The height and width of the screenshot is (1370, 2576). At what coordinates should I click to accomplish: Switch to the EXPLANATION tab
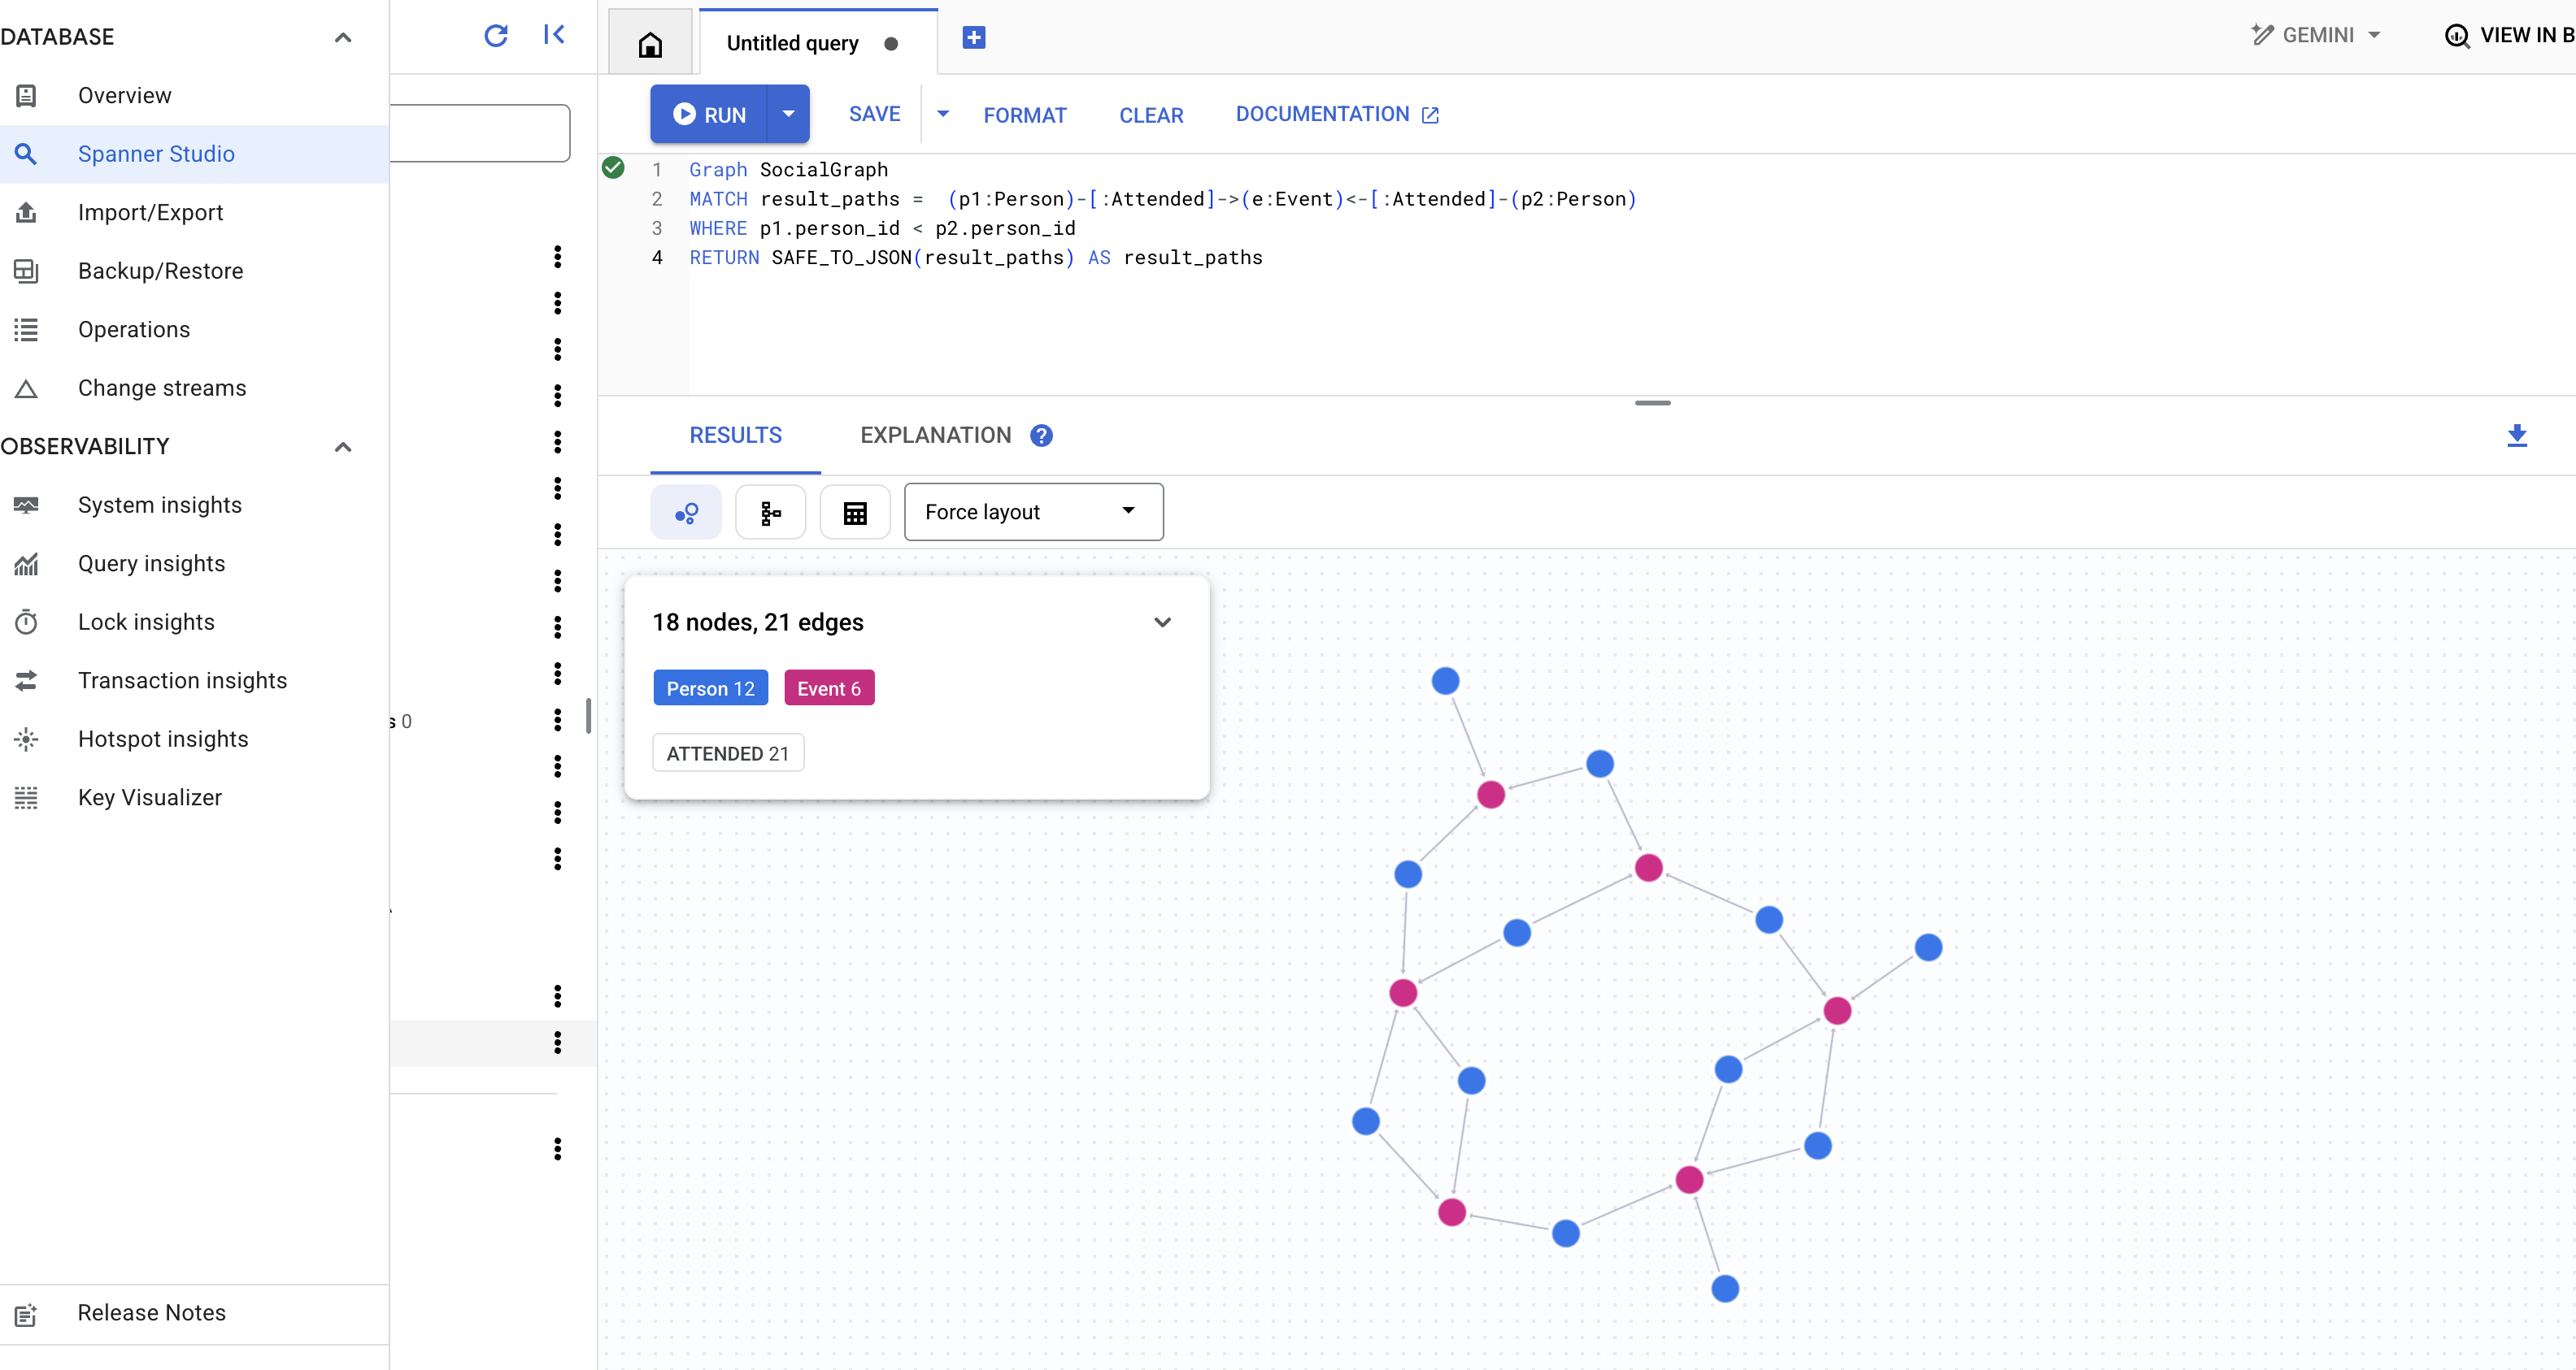pyautogui.click(x=936, y=435)
